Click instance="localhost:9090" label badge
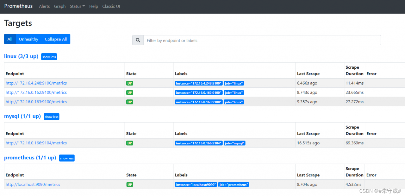Screen dimensions: 405x196 coord(196,185)
